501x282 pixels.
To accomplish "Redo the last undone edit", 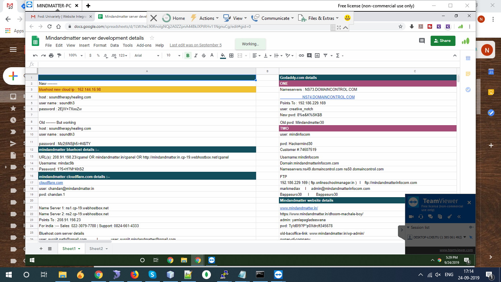I will click(43, 55).
